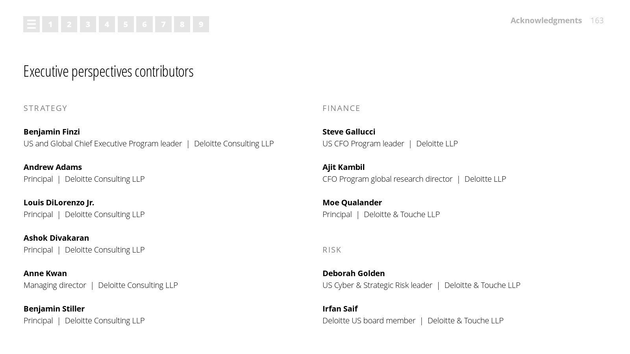Click Steve Gallucci contributor name
Screen dimensions: 630x354
coord(349,132)
